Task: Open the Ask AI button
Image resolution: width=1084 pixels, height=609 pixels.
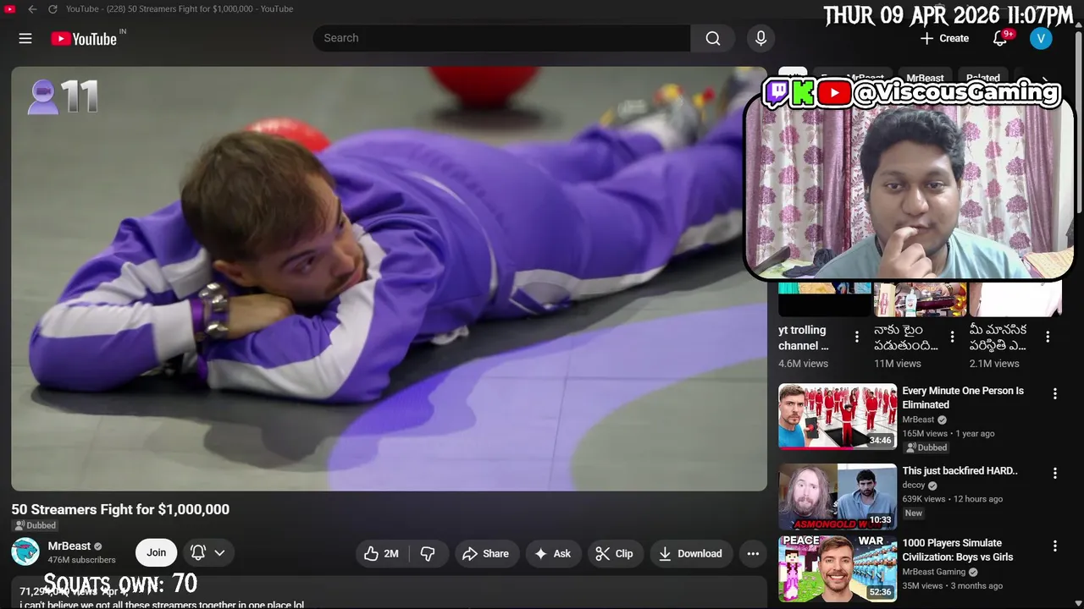Action: [x=552, y=554]
